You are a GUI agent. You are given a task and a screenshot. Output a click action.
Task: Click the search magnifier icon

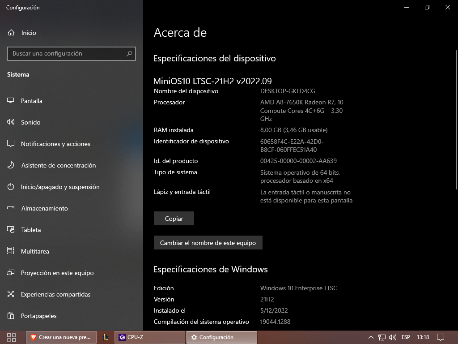coord(129,54)
